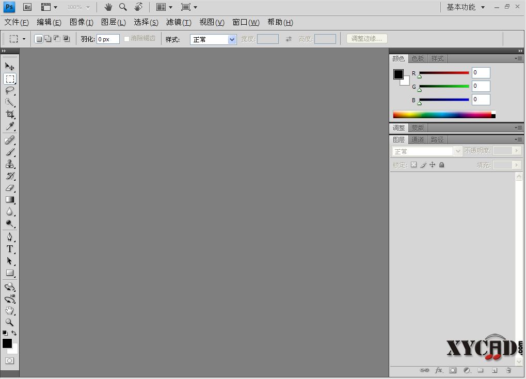Click the add layer style fx button
Image resolution: width=526 pixels, height=379 pixels.
pyautogui.click(x=438, y=370)
